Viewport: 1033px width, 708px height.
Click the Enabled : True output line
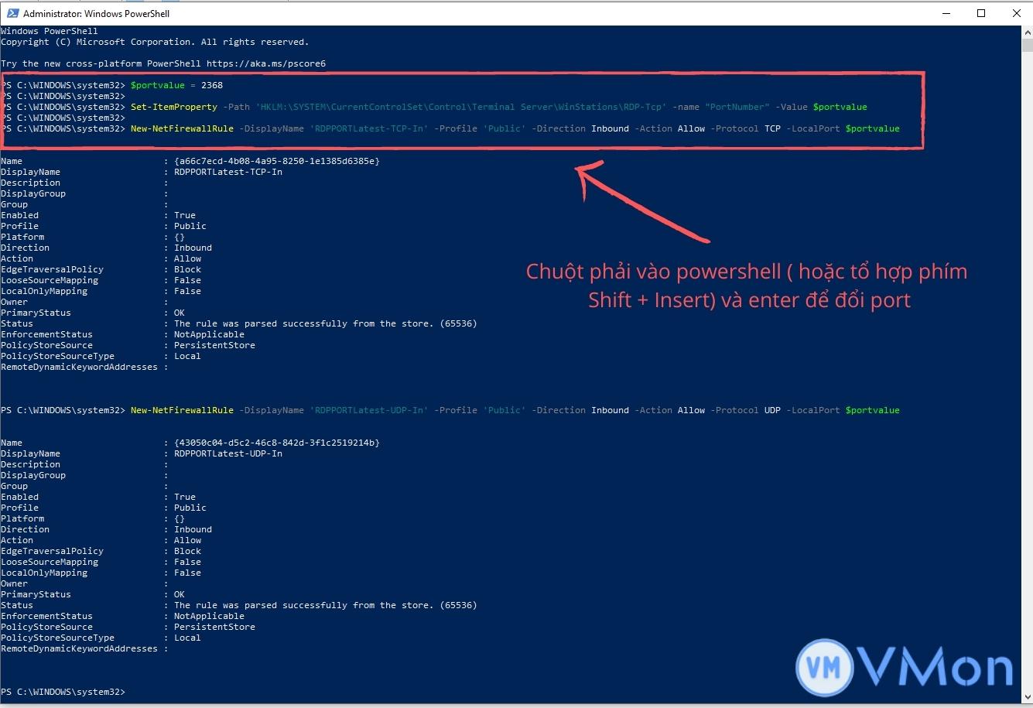[101, 215]
